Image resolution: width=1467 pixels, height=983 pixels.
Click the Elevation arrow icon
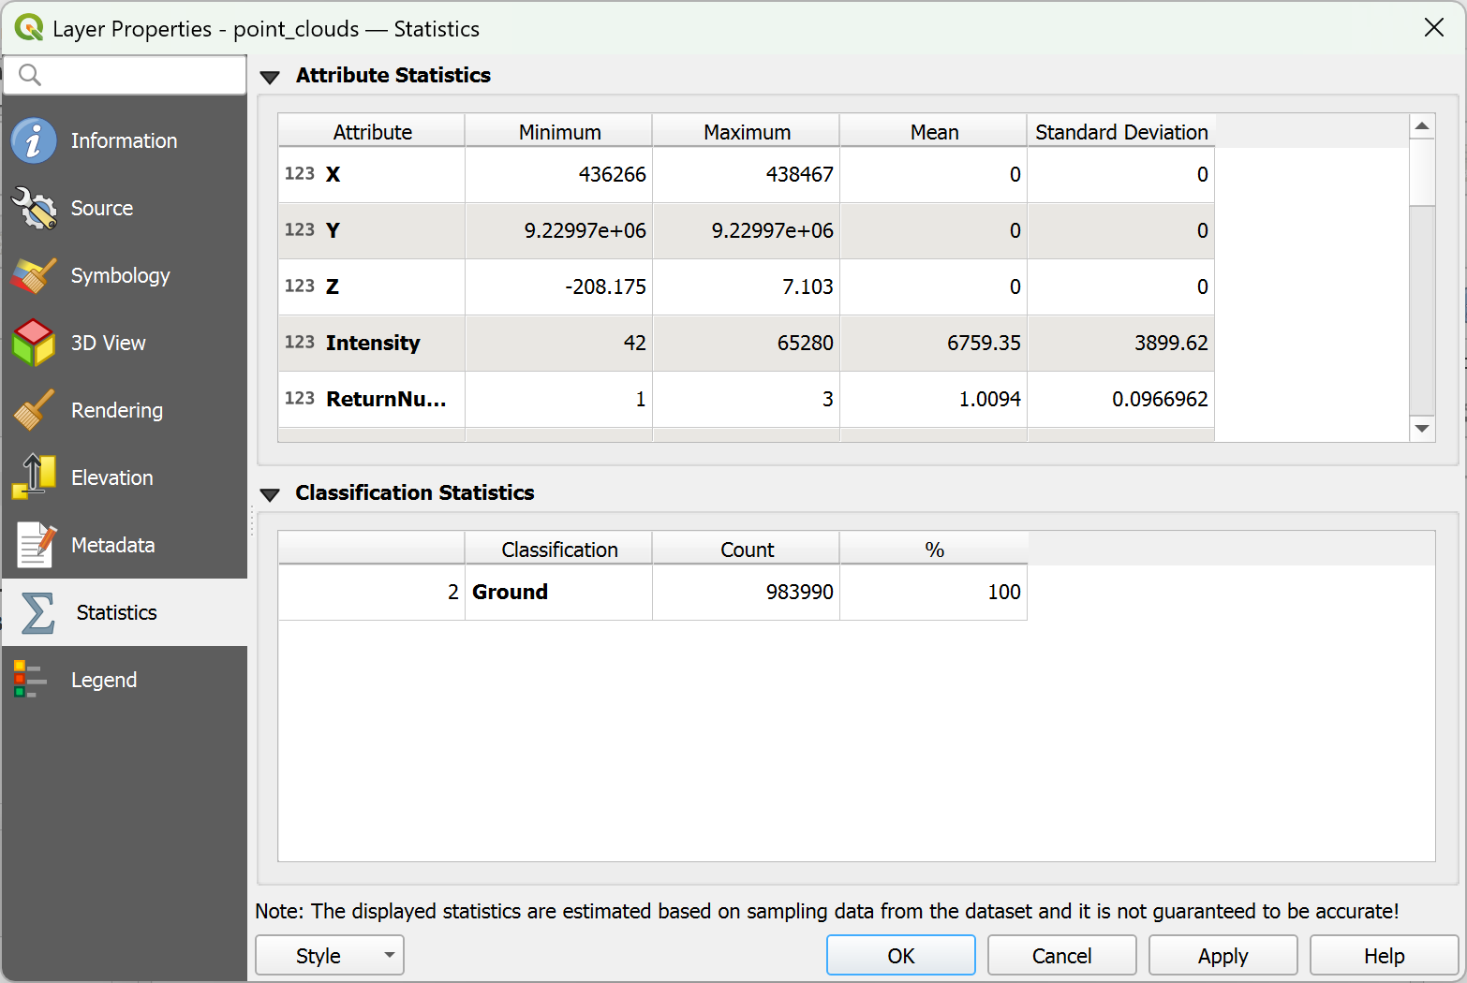[x=35, y=477]
